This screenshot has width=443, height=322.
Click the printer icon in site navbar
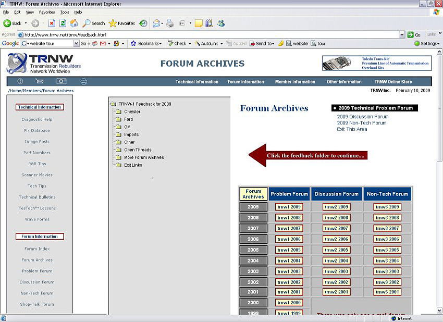coord(83,81)
